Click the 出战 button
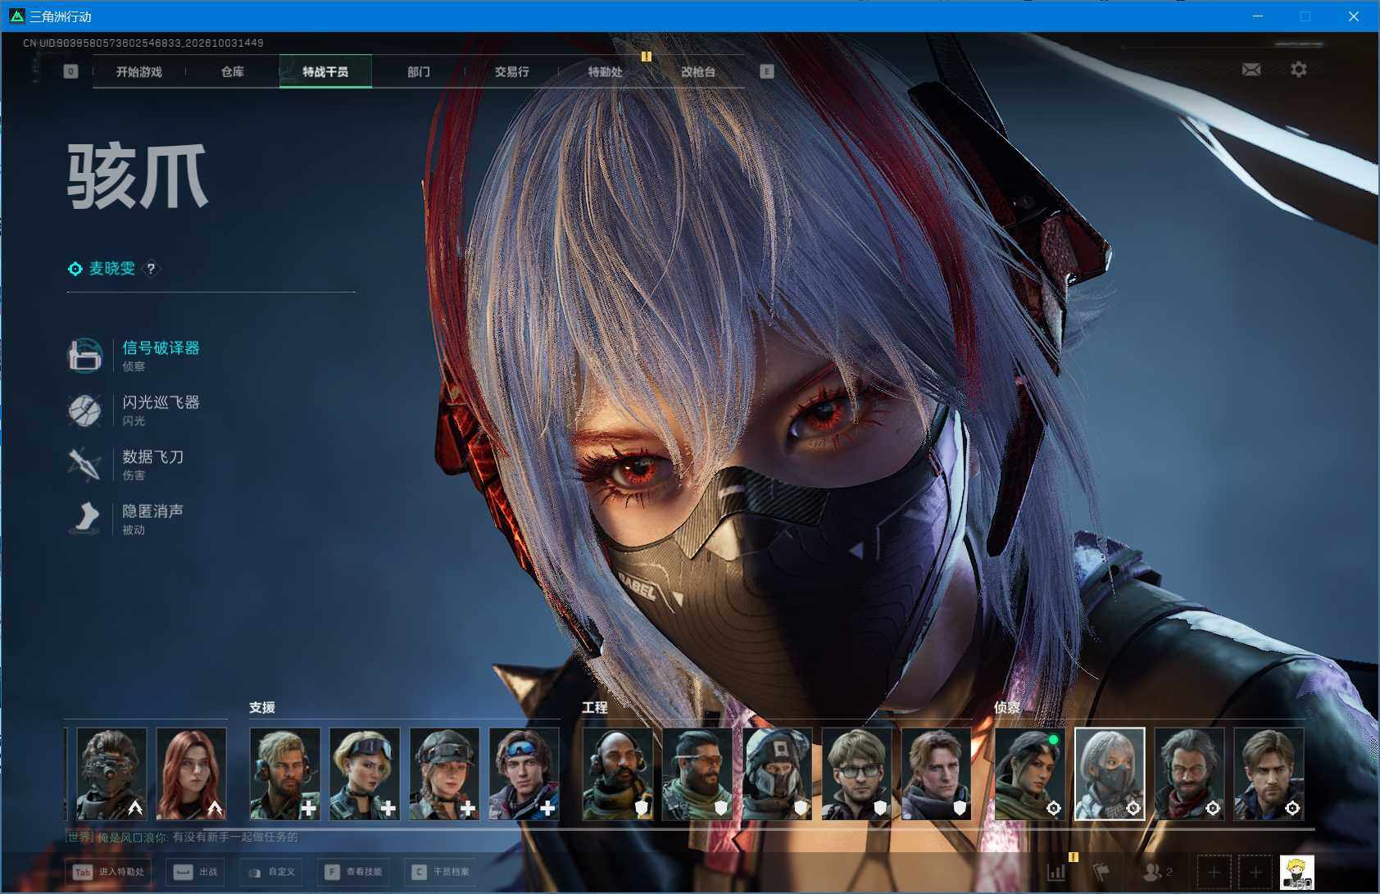This screenshot has height=894, width=1380. tap(195, 872)
